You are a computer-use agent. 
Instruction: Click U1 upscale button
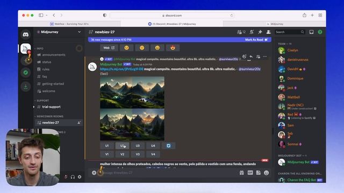[x=107, y=146]
